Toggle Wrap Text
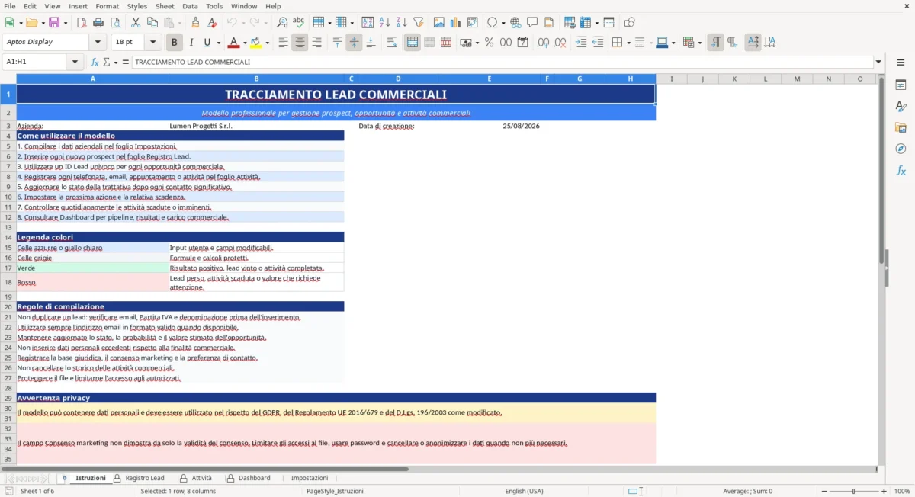The height and width of the screenshot is (497, 915). [392, 43]
